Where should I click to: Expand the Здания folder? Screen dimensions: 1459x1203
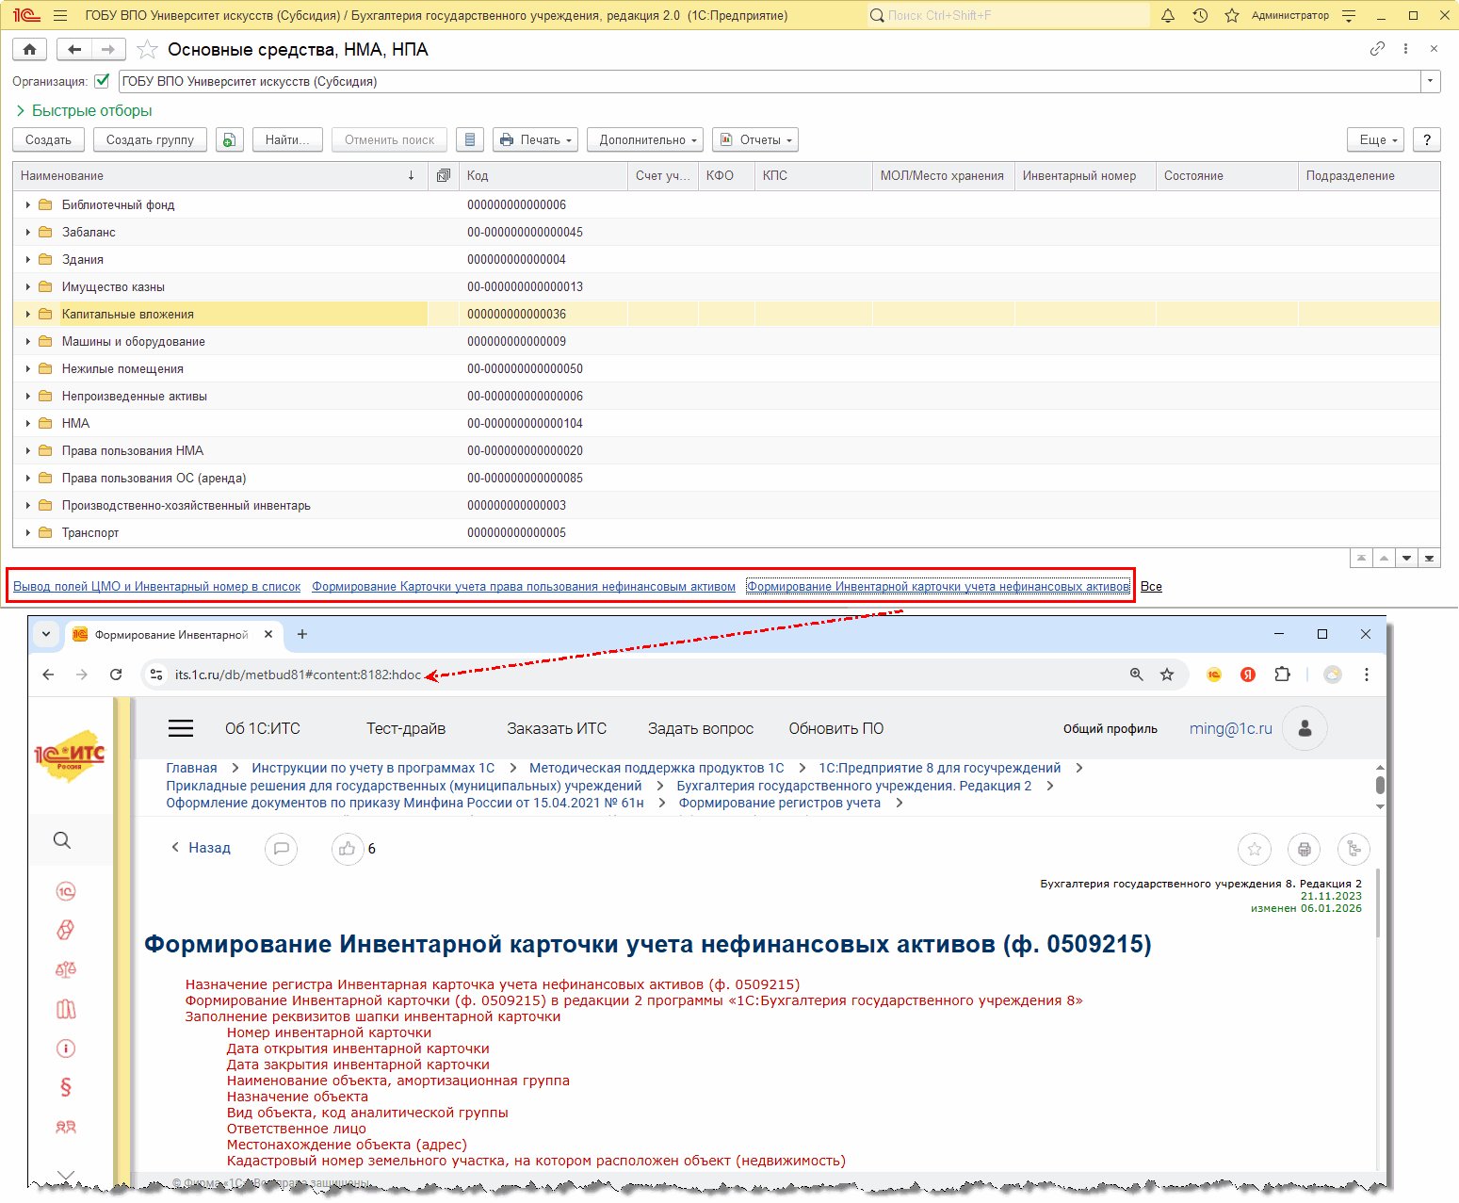[x=28, y=259]
